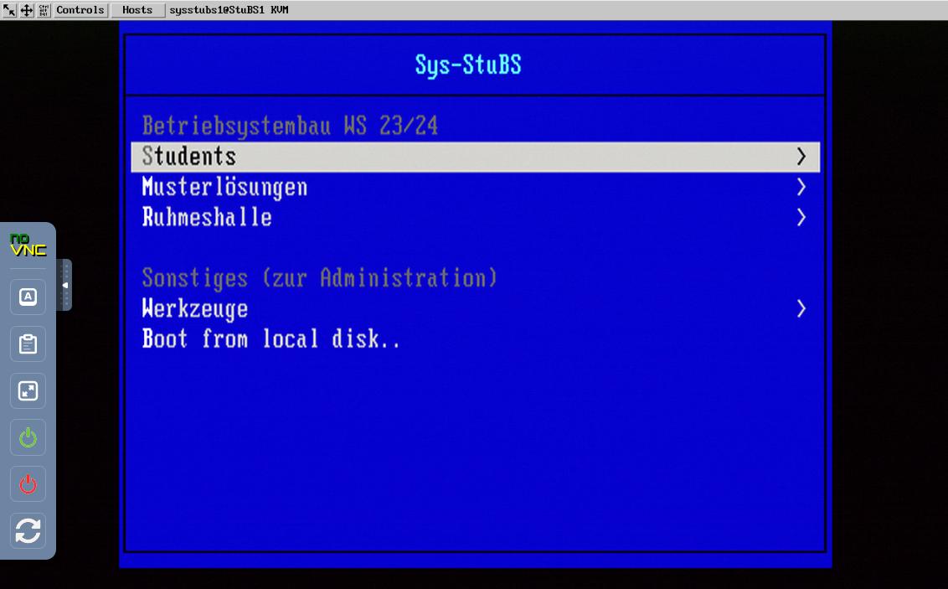Expand Werkzeuge submenu via its chevron
Screen dimensions: 948x589
[x=801, y=309]
